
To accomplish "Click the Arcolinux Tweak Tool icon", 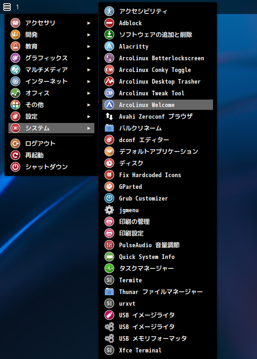I will click(x=109, y=93).
